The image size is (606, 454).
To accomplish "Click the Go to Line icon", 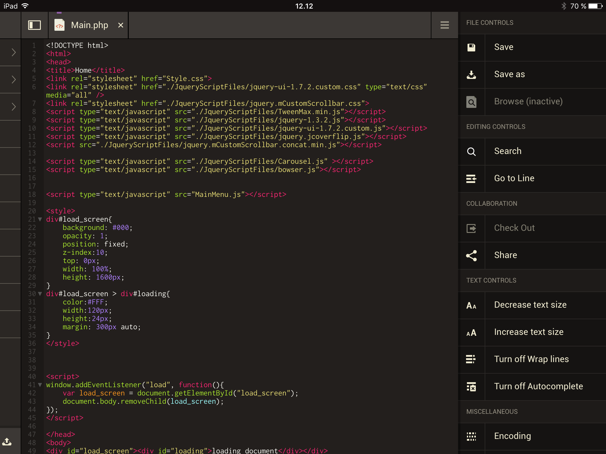I will [471, 179].
